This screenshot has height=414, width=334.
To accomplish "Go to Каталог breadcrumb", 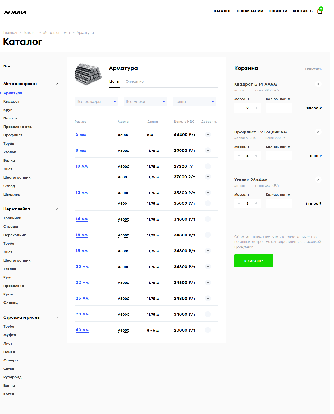I will tap(30, 33).
